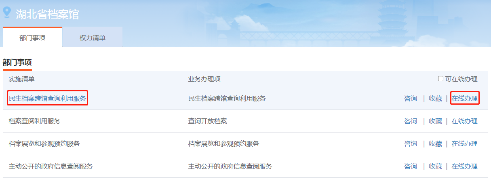Click 收藏 for 主动公开的政府信息查阅服务
This screenshot has height=179, width=491.
point(435,166)
